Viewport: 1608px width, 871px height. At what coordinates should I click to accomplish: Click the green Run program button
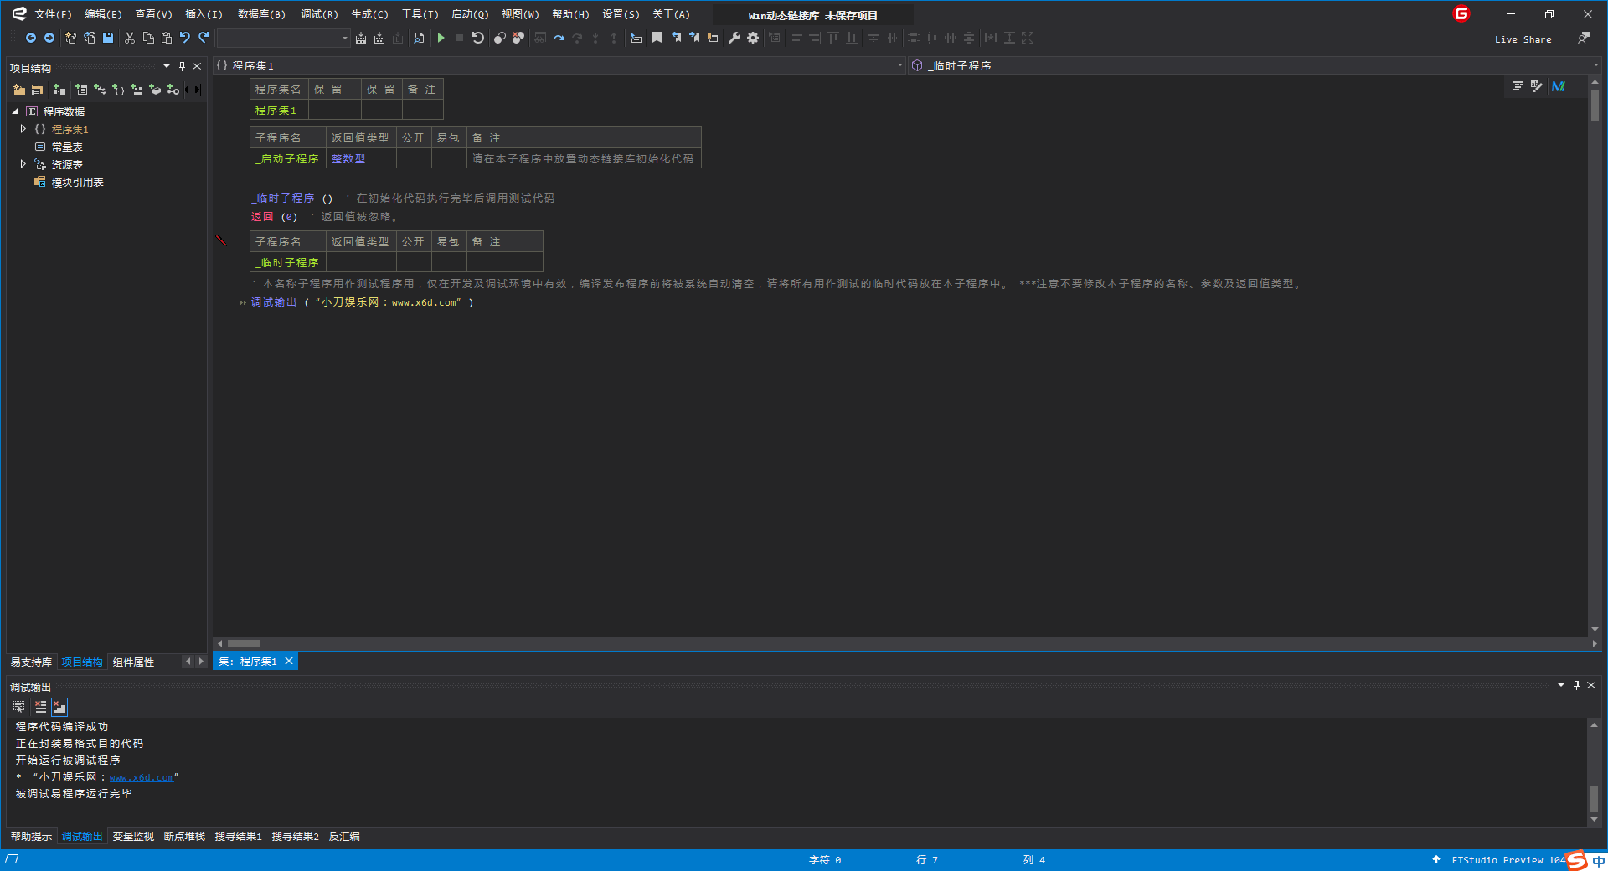(441, 38)
